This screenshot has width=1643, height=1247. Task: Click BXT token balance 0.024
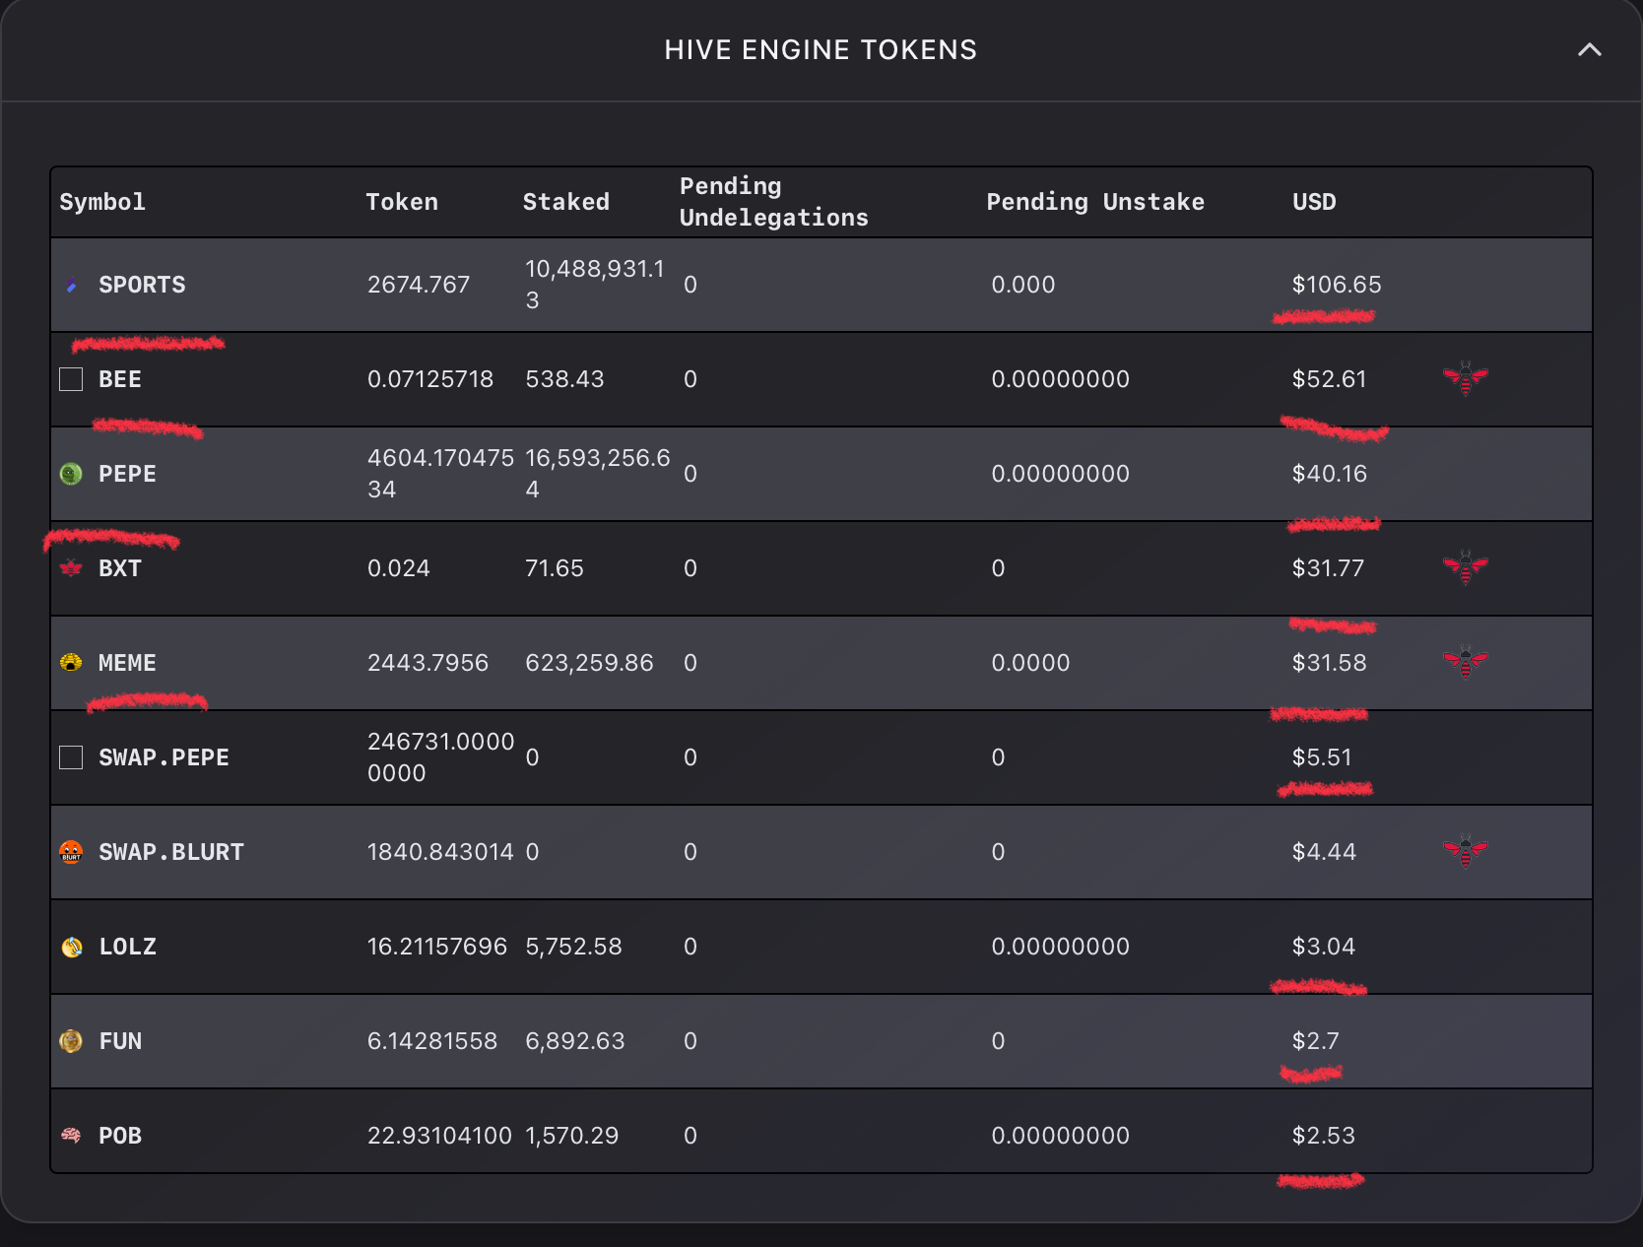pos(399,568)
